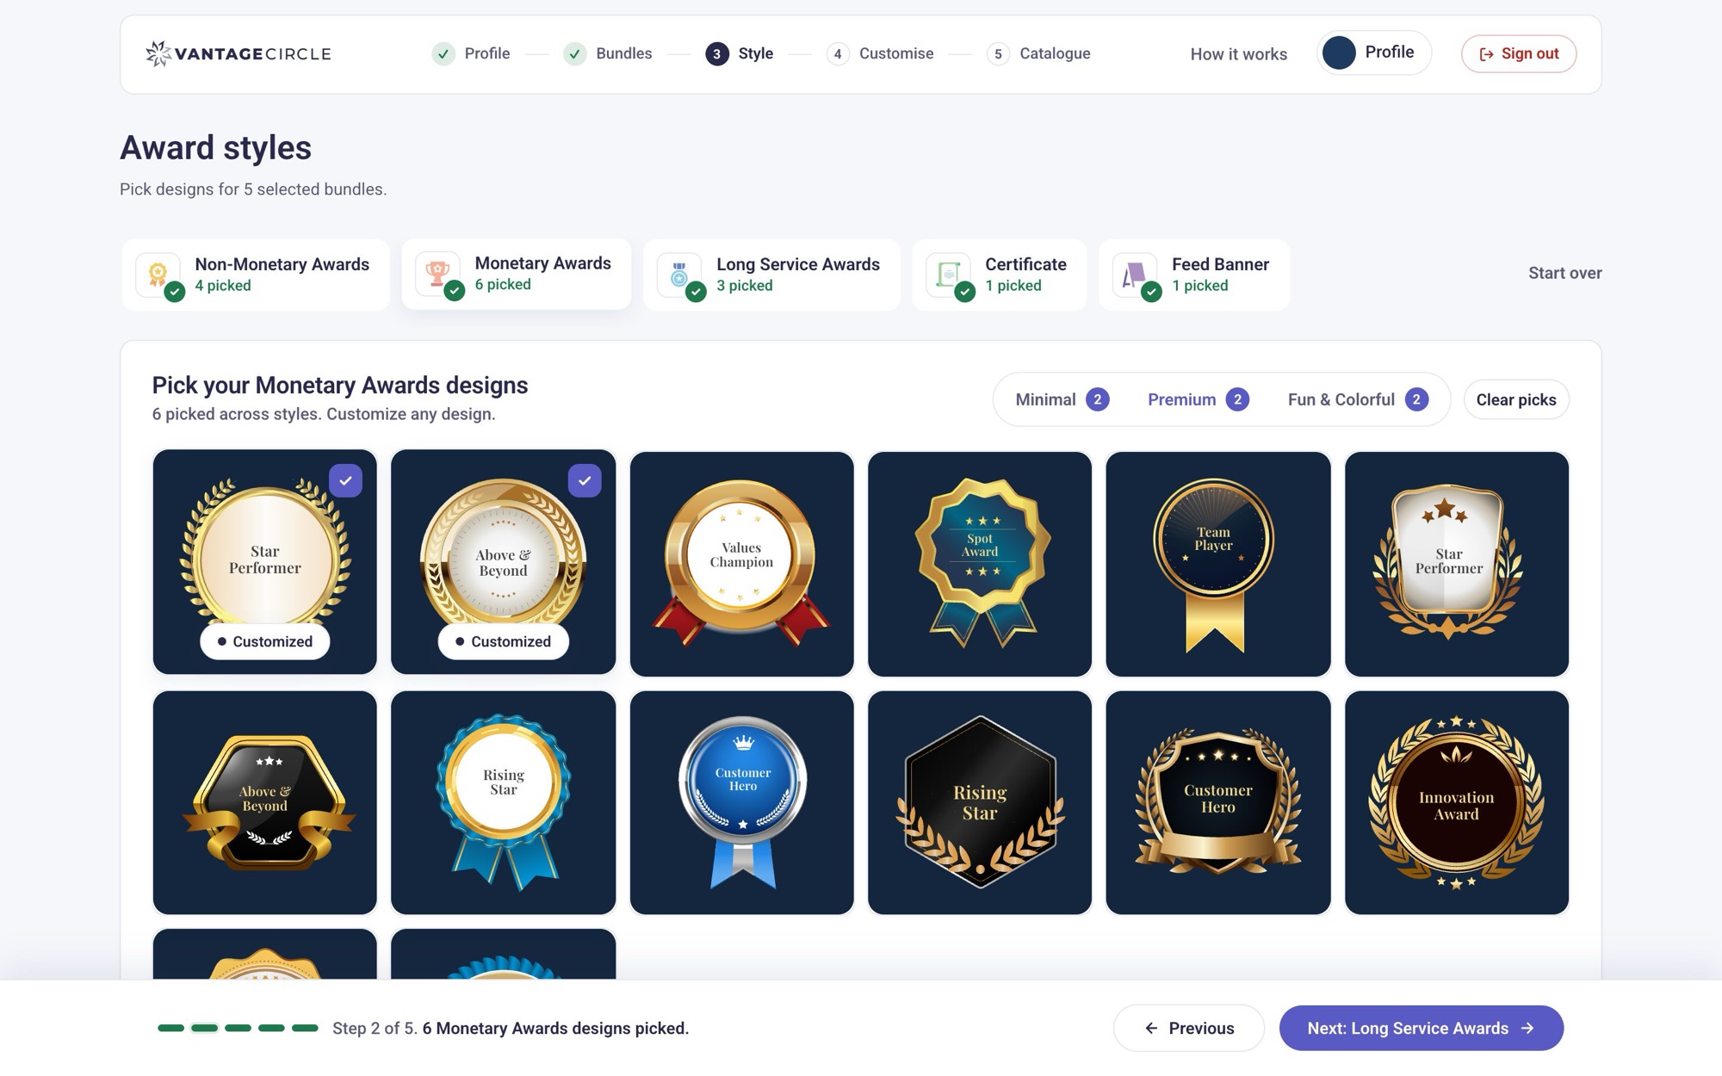Go back with the Previous button
Image resolution: width=1722 pixels, height=1076 pixels.
point(1189,1028)
